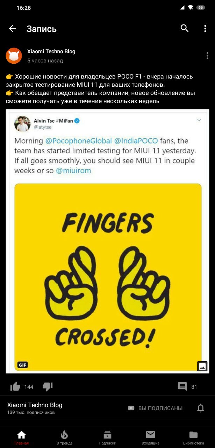
Task: Tap the ВЫ ПОДПИСАНЫ subscribed button
Action: point(155,408)
